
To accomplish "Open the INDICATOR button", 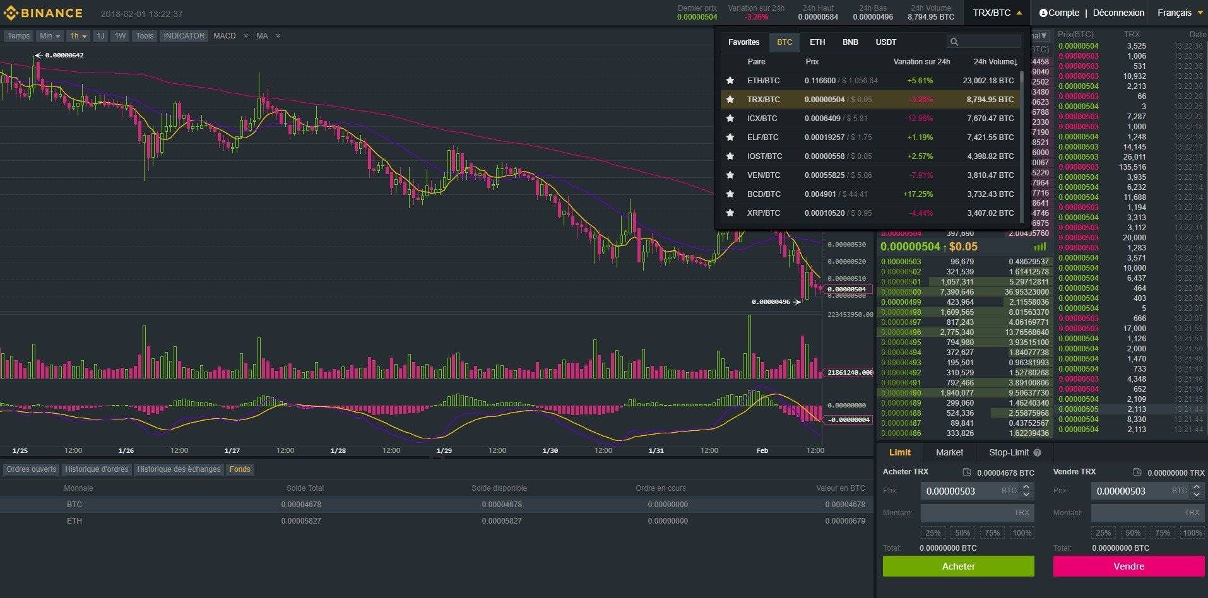I will [184, 36].
